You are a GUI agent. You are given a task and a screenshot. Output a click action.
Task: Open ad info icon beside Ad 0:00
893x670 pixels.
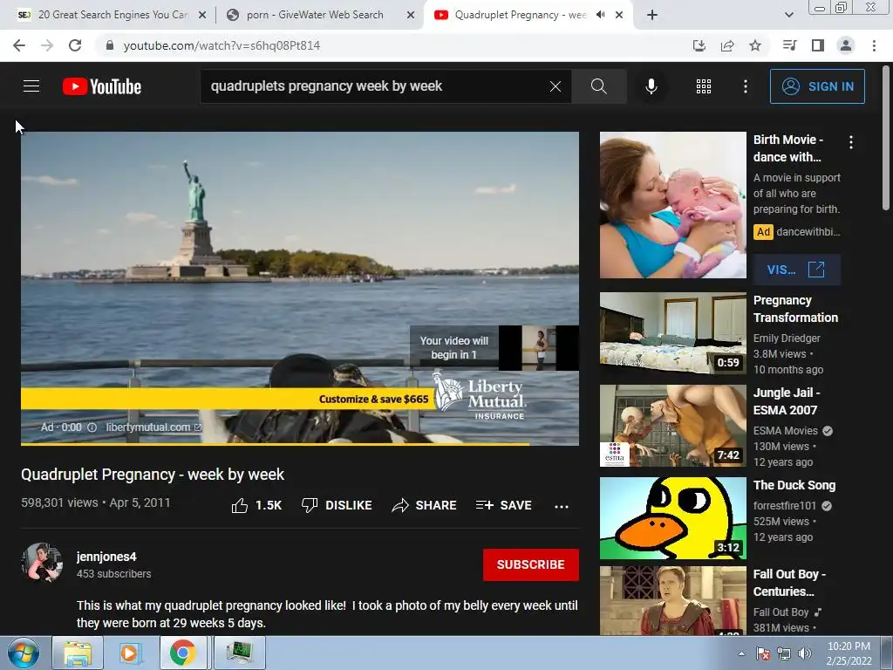pos(92,427)
